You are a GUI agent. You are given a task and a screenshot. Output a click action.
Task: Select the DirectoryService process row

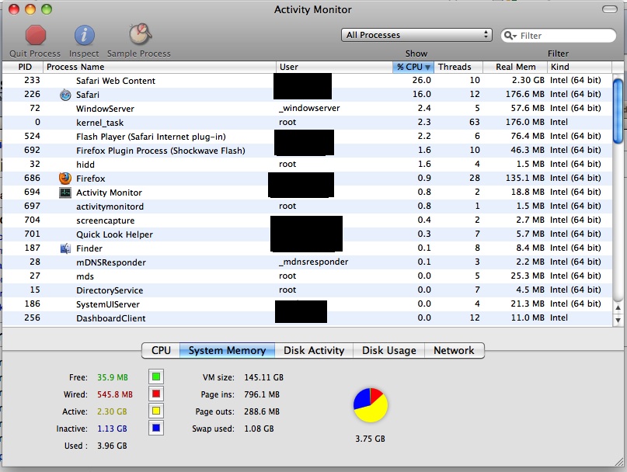(307, 290)
